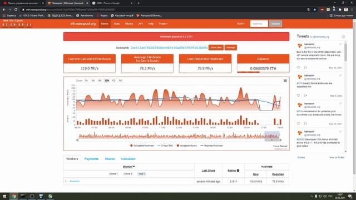The width and height of the screenshot is (356, 200).
Task: Open the Blocks nav item
Action: (x=129, y=23)
